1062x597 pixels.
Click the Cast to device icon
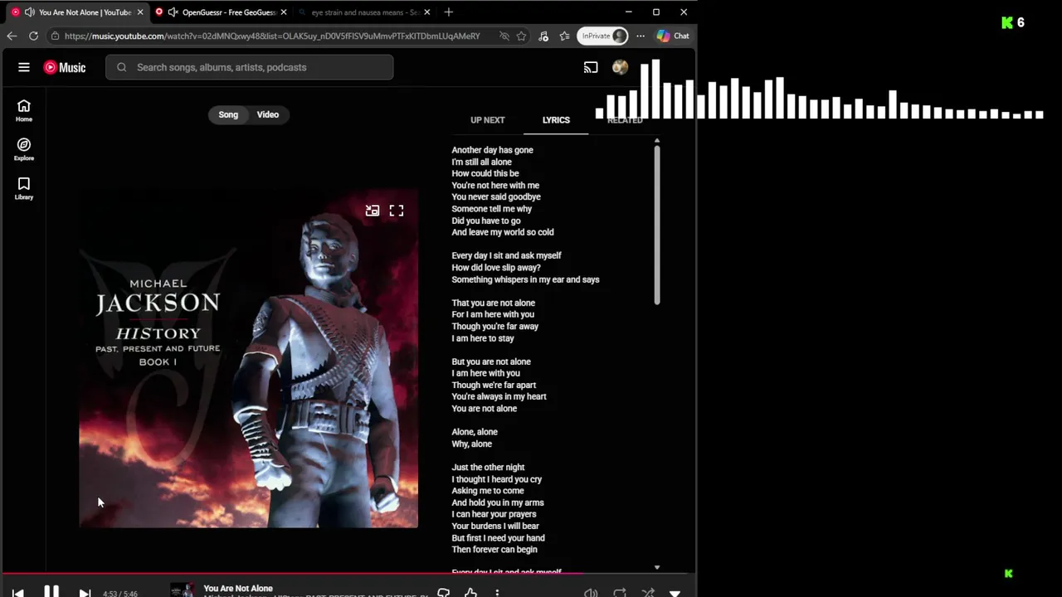tap(591, 67)
